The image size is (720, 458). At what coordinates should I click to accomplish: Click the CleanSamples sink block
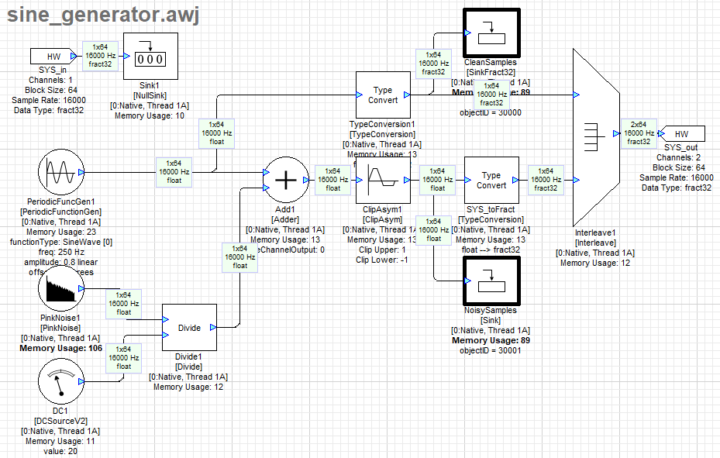coord(491,32)
